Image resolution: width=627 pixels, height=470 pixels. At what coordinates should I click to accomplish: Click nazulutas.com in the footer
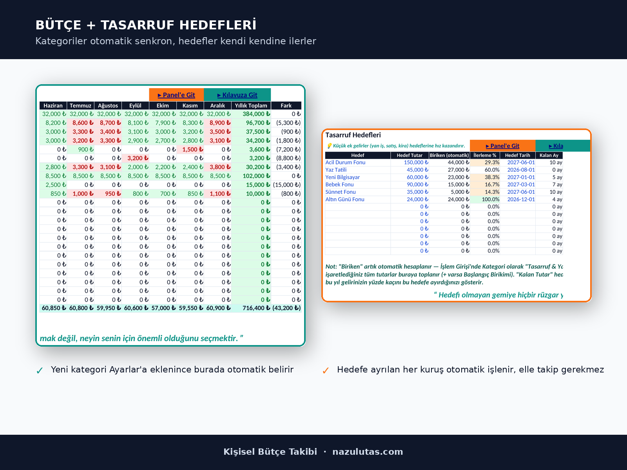point(368,452)
